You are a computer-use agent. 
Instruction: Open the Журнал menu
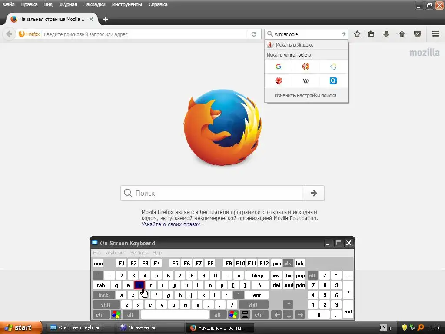[x=68, y=4]
